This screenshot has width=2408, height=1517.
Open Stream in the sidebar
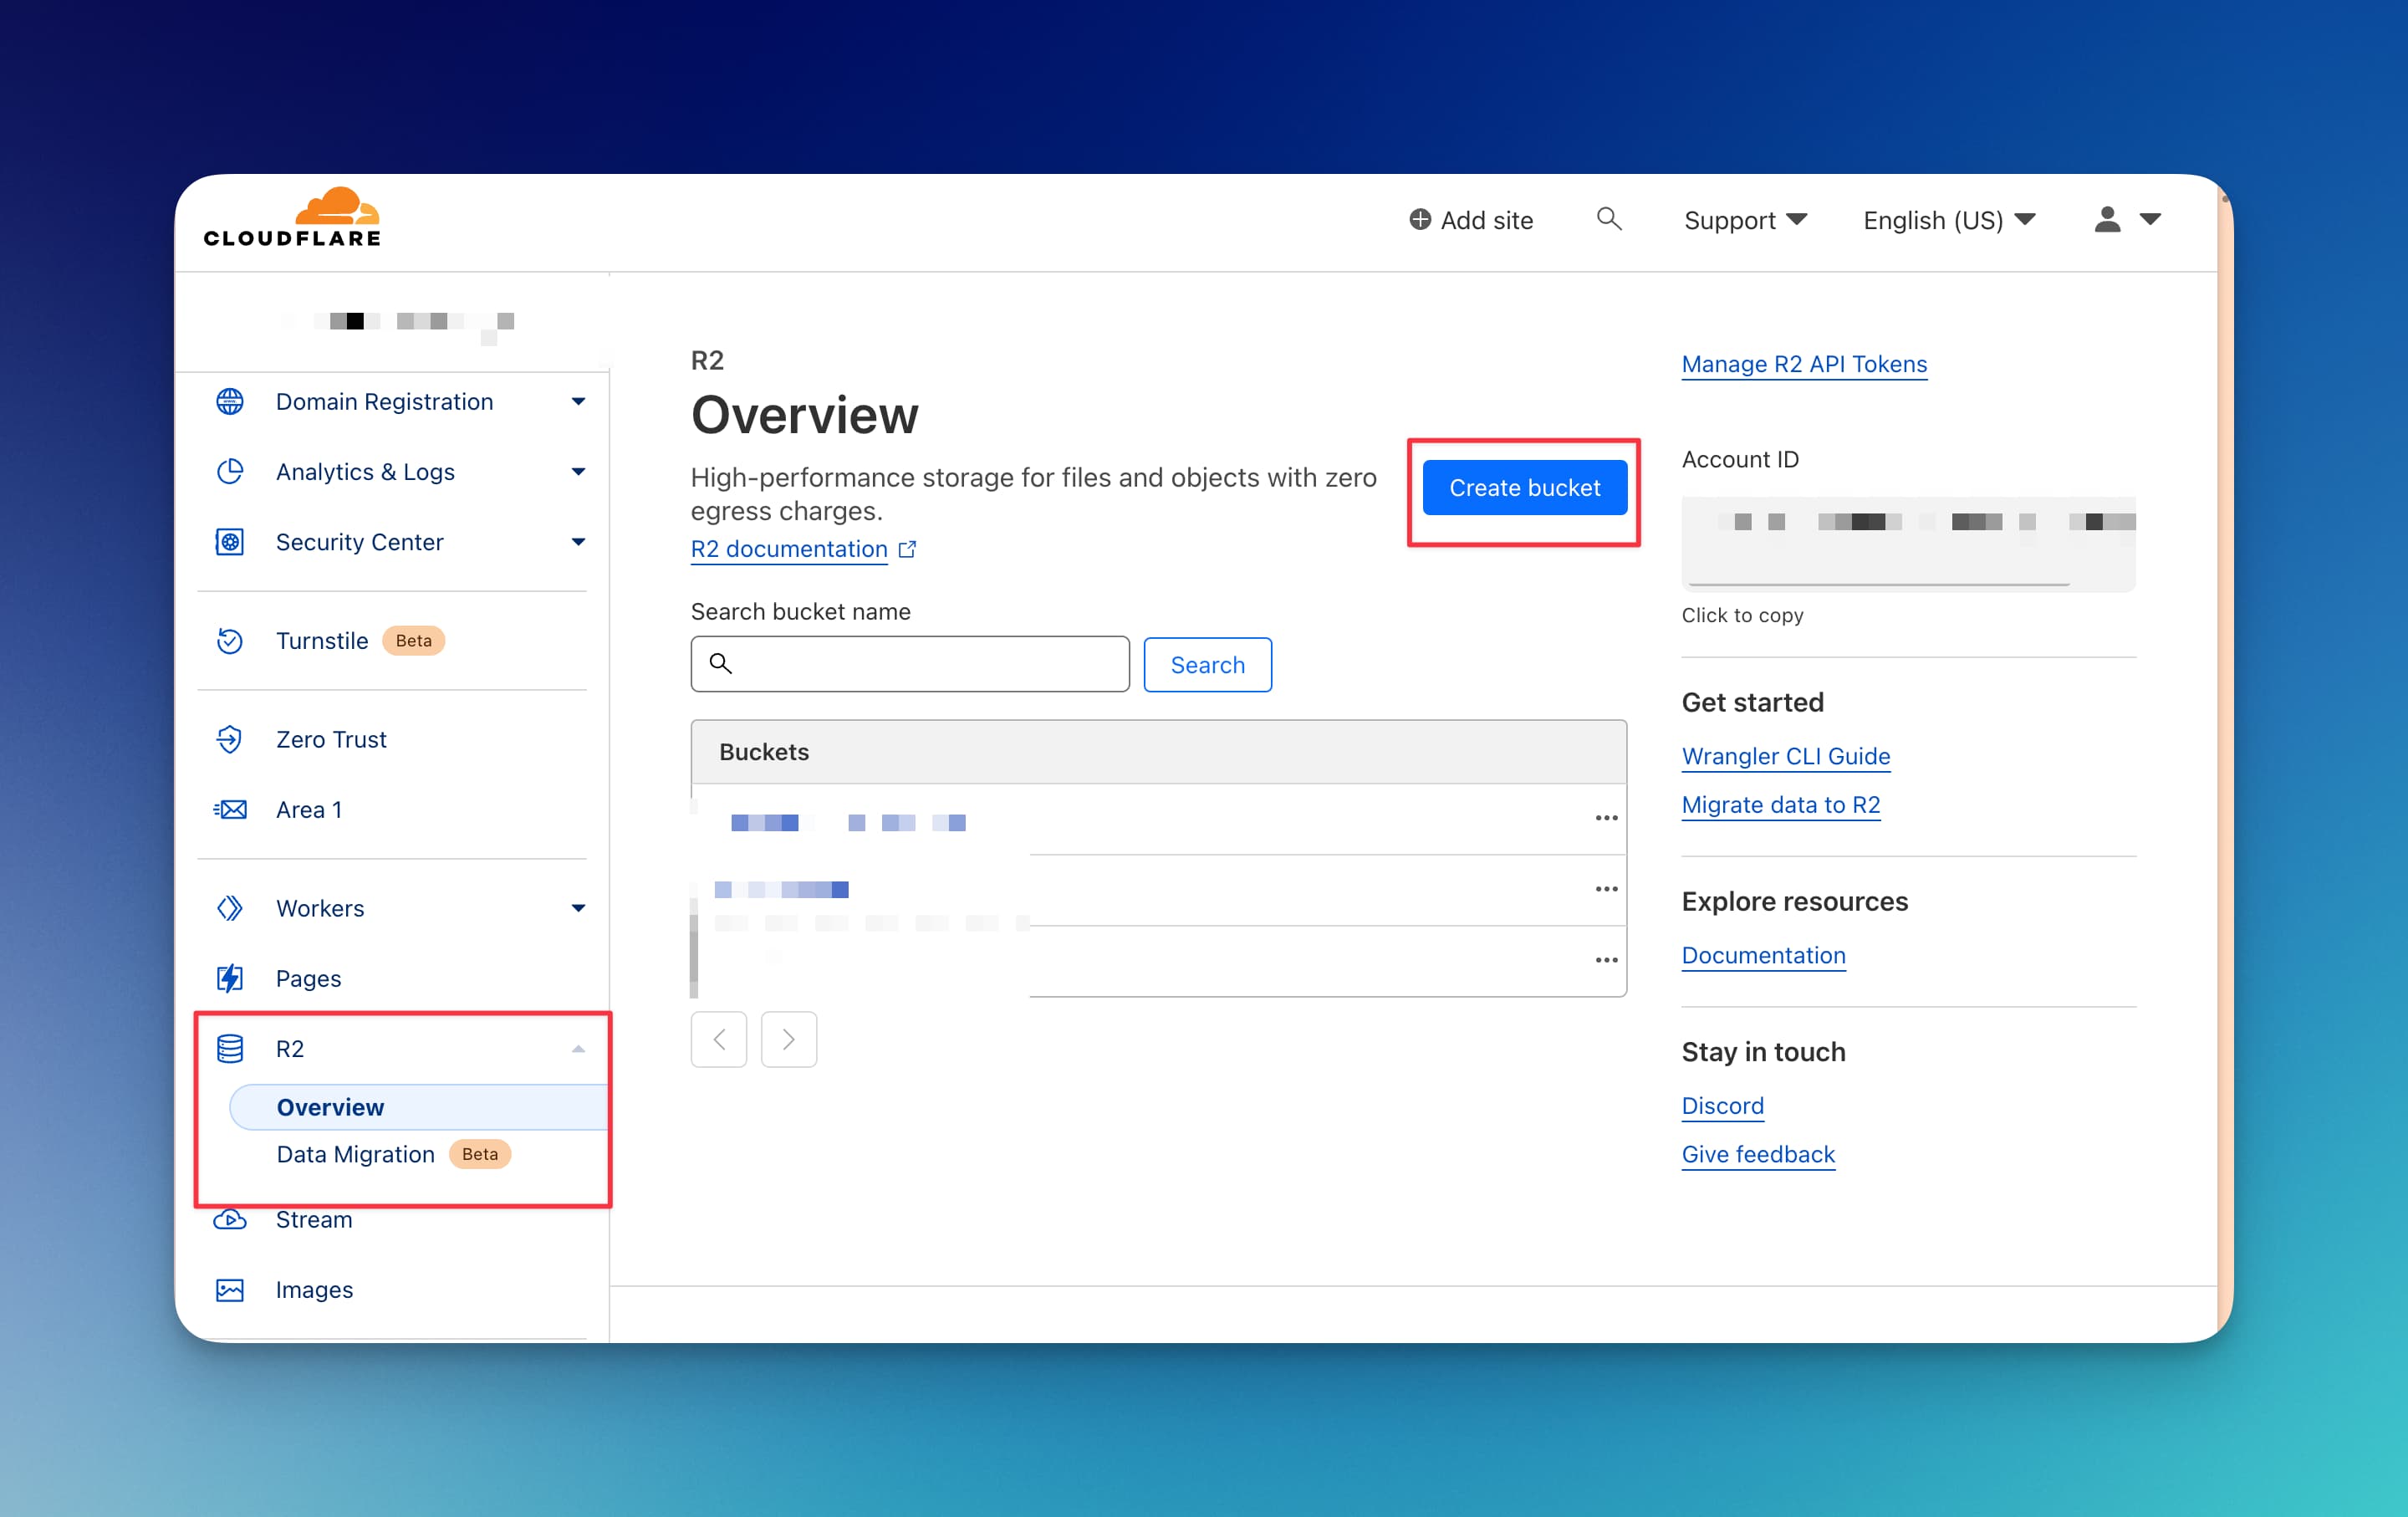click(x=314, y=1219)
